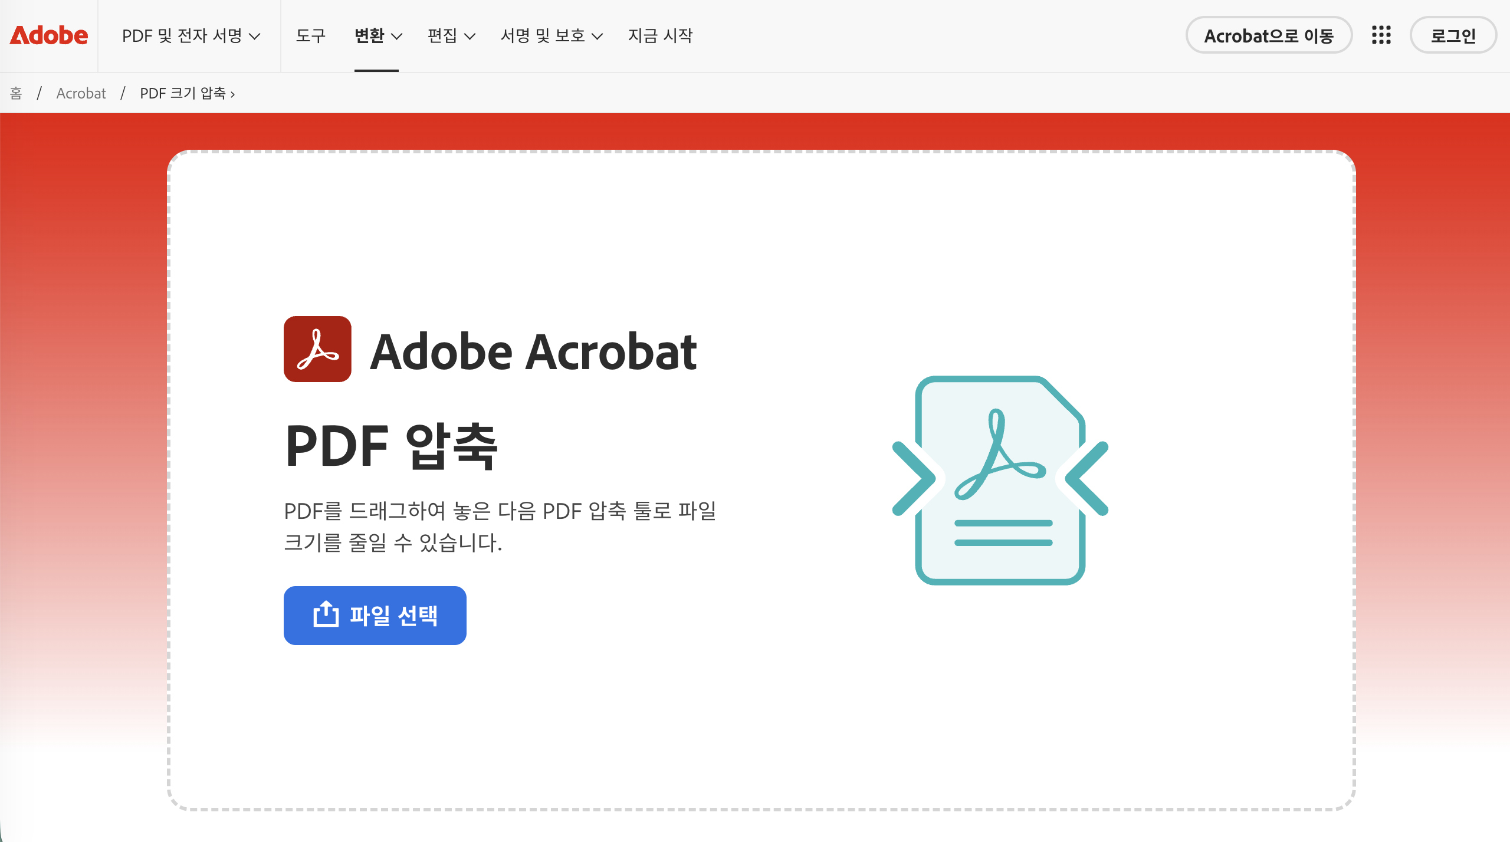This screenshot has height=842, width=1510.
Task: Go to 홈 breadcrumb link
Action: pyautogui.click(x=16, y=93)
